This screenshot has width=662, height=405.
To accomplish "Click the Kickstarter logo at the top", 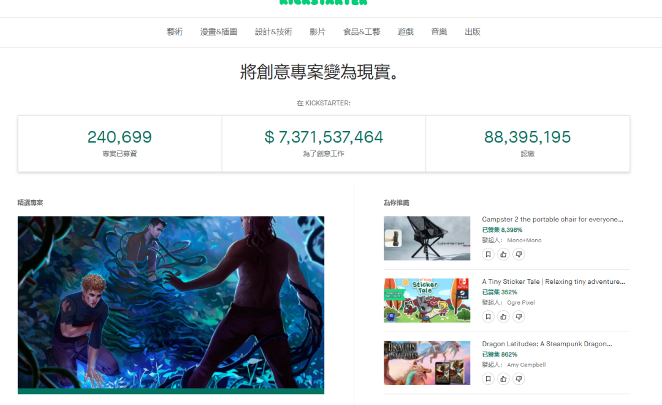I will pyautogui.click(x=323, y=3).
